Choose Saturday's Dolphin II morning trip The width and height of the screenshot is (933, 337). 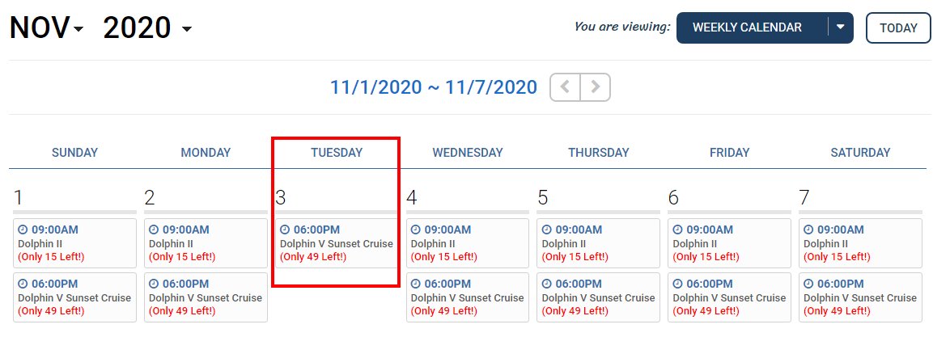point(860,243)
